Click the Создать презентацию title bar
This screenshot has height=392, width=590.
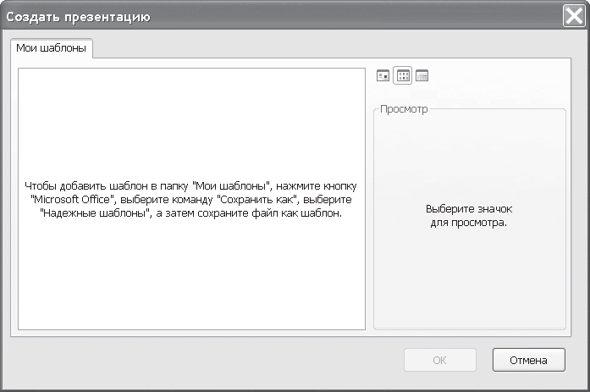point(280,16)
